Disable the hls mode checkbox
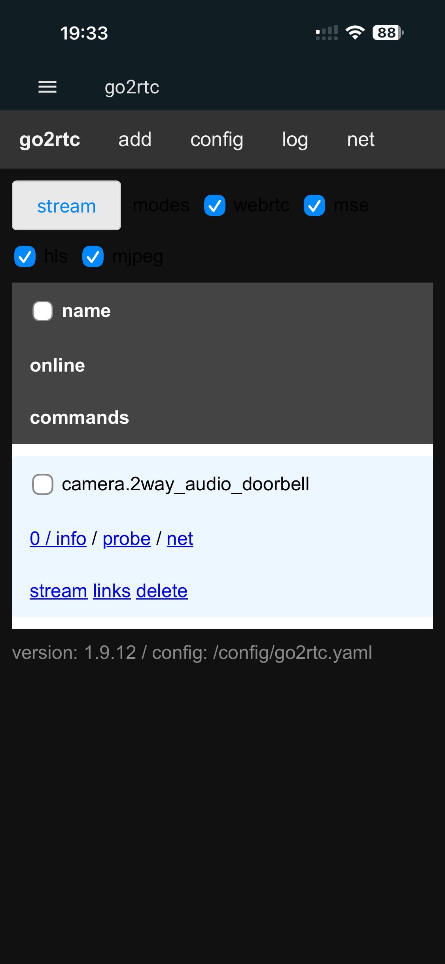This screenshot has height=964, width=445. pos(25,256)
